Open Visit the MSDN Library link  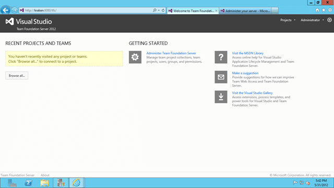(247, 53)
